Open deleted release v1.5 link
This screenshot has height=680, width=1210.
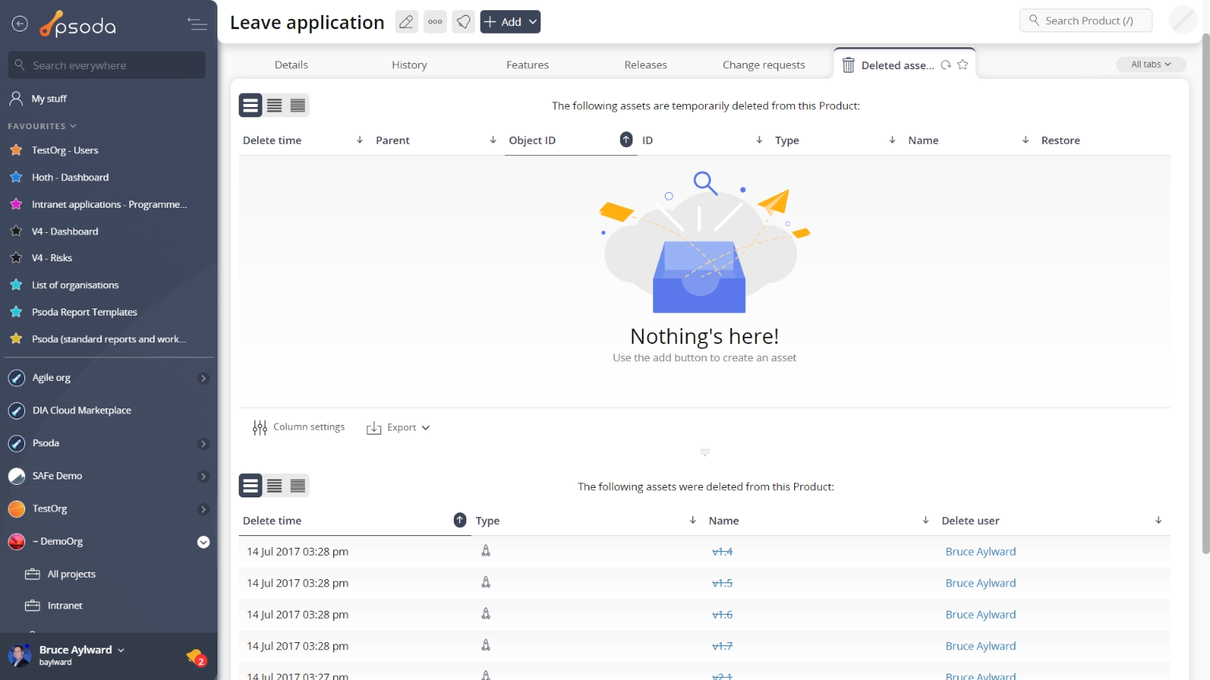pyautogui.click(x=722, y=583)
